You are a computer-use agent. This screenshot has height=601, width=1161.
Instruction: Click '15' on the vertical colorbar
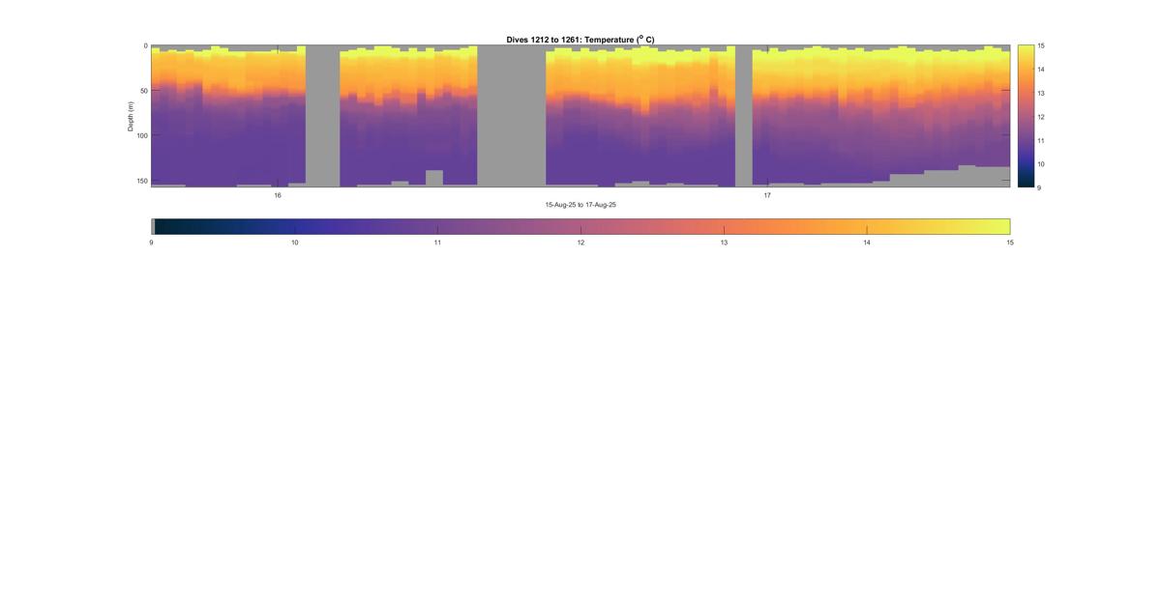1042,46
